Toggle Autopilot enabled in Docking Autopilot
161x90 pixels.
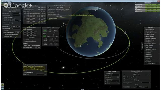[28, 72]
